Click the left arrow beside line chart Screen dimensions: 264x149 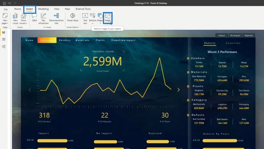30,90
